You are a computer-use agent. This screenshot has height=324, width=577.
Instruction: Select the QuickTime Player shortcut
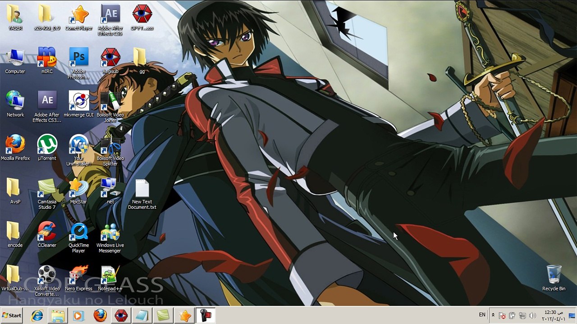pos(78,237)
